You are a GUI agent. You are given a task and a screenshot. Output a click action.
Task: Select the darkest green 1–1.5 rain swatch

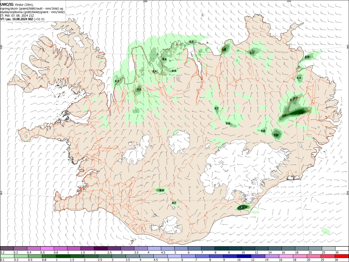(63, 256)
